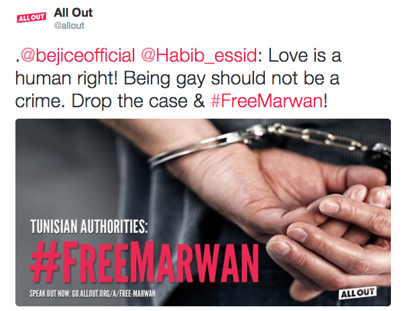Click the SPEAK OUT NOW label
Screen dimensions: 405x311
click(x=50, y=294)
